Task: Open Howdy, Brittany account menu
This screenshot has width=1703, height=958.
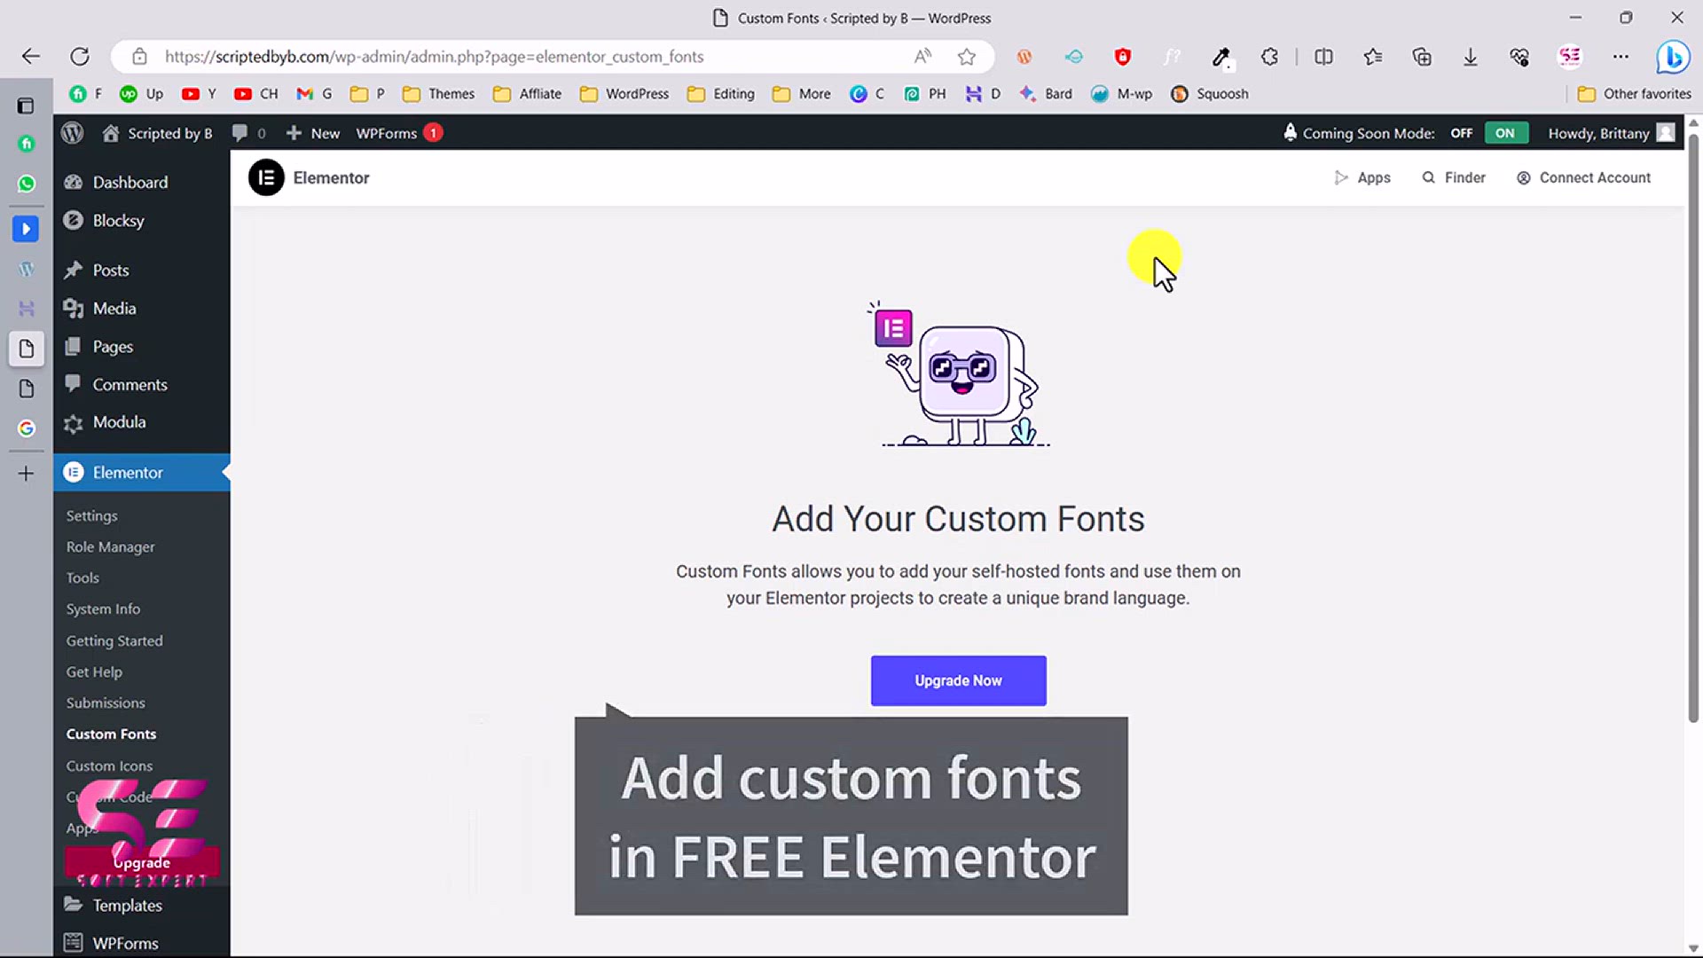Action: point(1611,133)
